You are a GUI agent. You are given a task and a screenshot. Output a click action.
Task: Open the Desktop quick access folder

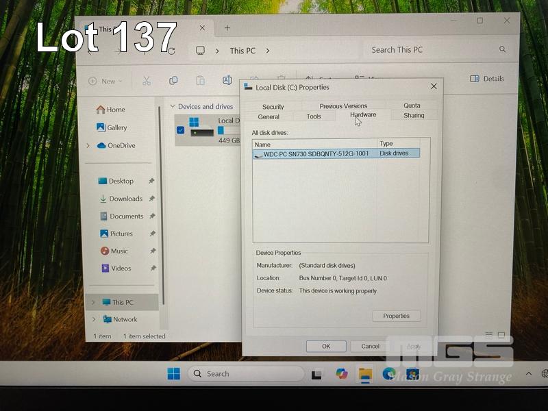pos(116,181)
